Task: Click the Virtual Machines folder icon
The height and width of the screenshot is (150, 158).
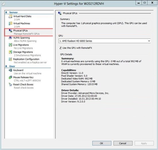Action: (10, 23)
